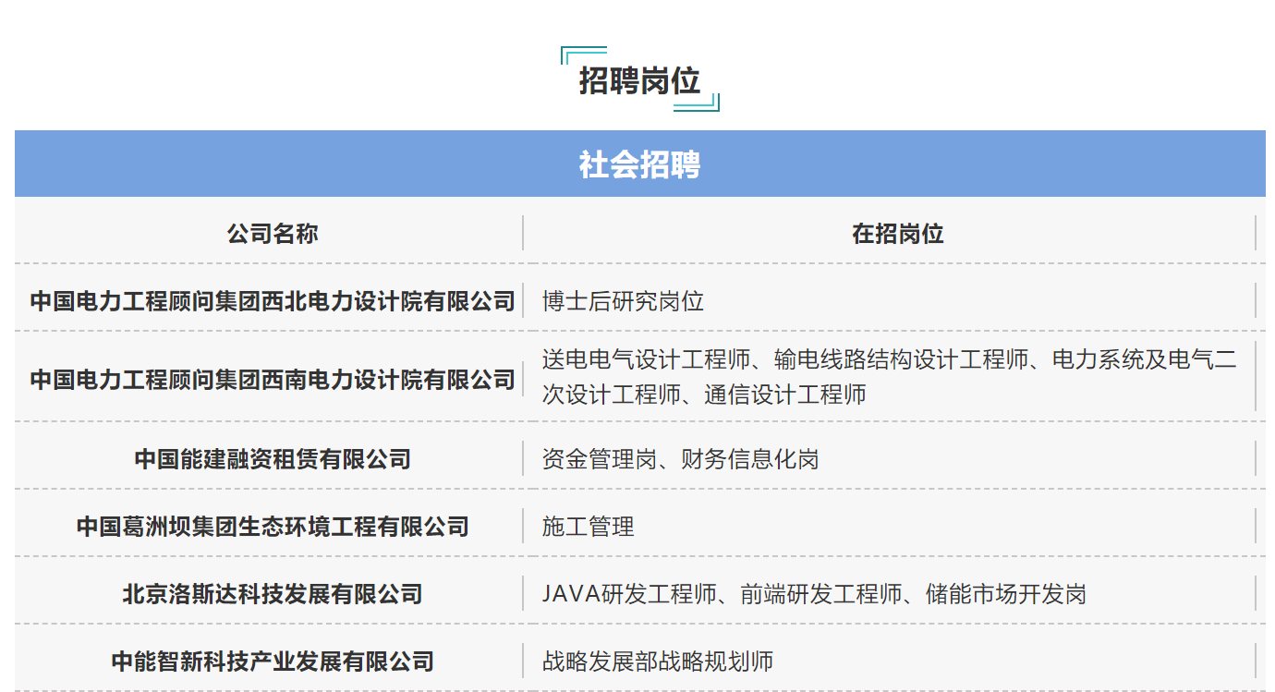Click the 招聘岗位 section heading

(639, 80)
